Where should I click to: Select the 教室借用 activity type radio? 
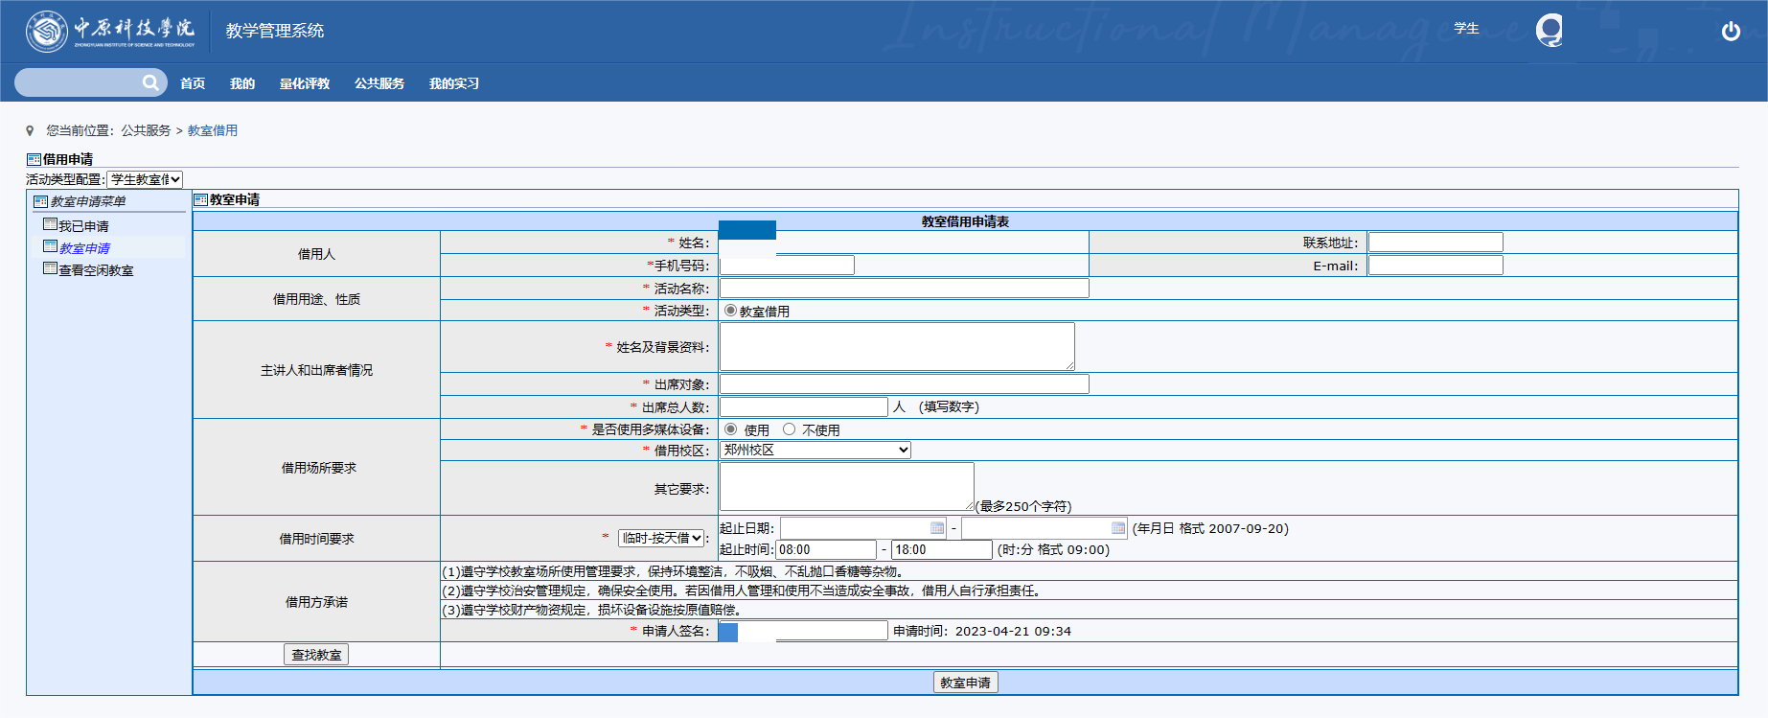(731, 311)
